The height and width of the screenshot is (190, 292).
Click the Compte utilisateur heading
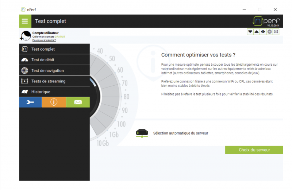[45, 33]
